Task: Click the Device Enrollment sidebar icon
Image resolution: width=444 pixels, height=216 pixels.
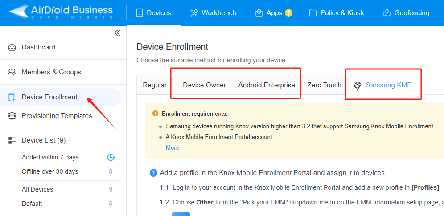Action: 12,97
